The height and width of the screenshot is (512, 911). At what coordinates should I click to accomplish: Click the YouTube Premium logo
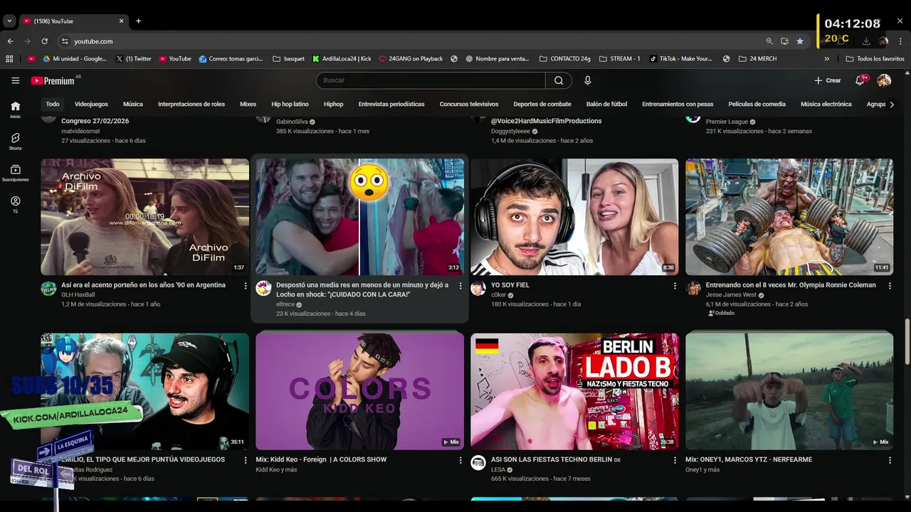tap(53, 80)
